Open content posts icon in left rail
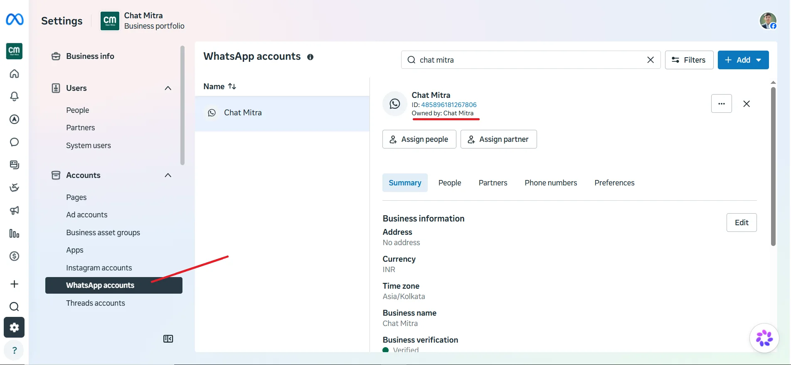 [14, 165]
